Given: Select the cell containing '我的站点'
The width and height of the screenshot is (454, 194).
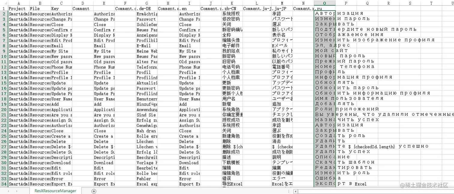Looking at the screenshot, I should (x=232, y=51).
